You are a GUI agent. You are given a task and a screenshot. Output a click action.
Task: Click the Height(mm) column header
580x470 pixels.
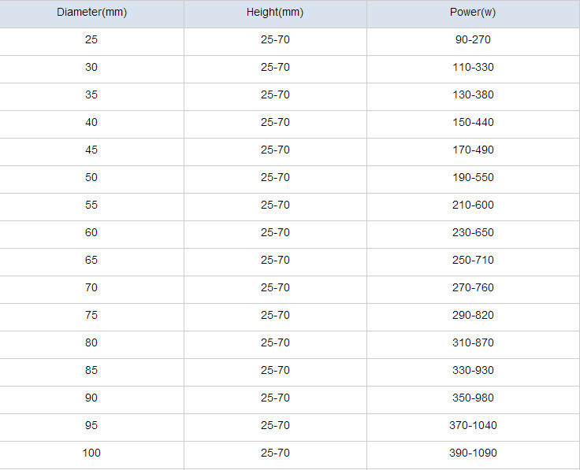[275, 12]
